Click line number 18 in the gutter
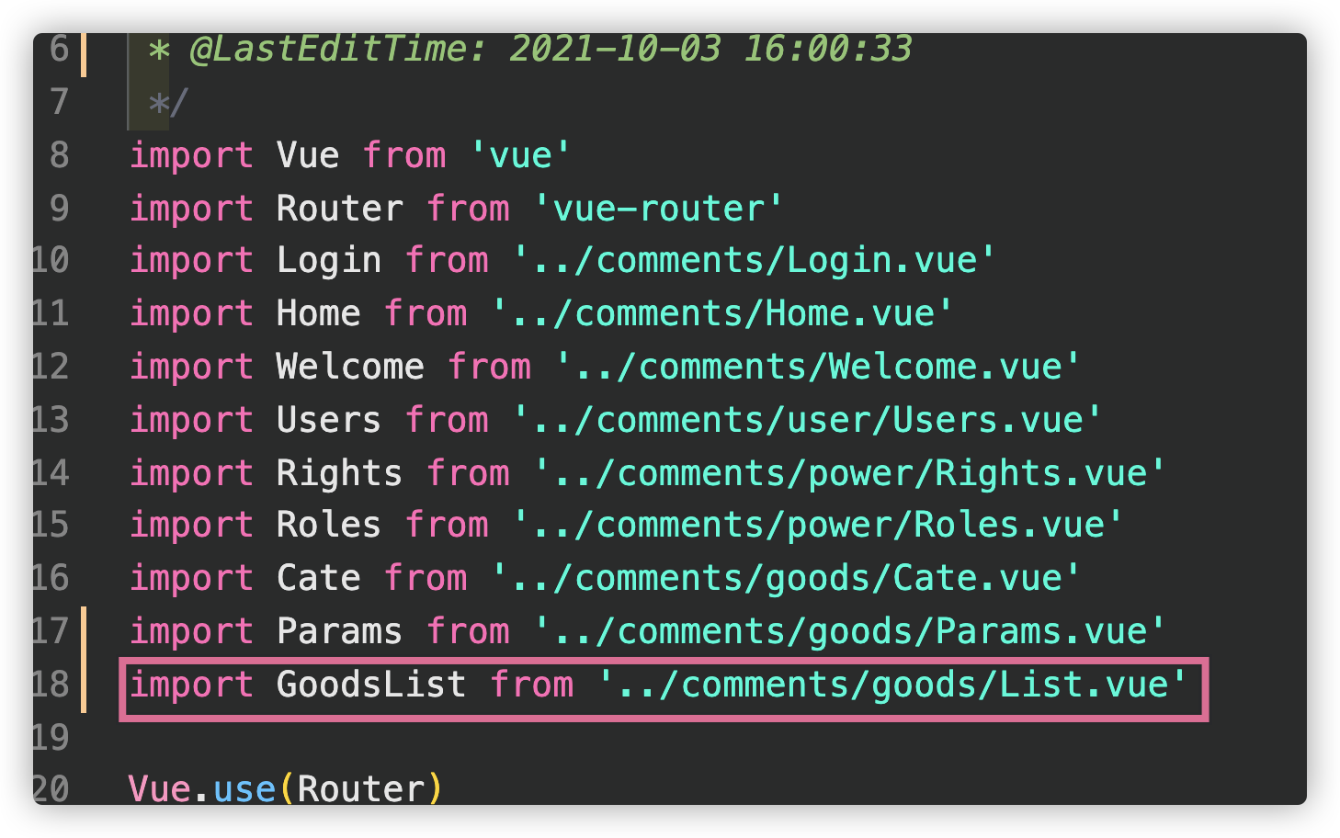The image size is (1340, 838). tap(51, 685)
